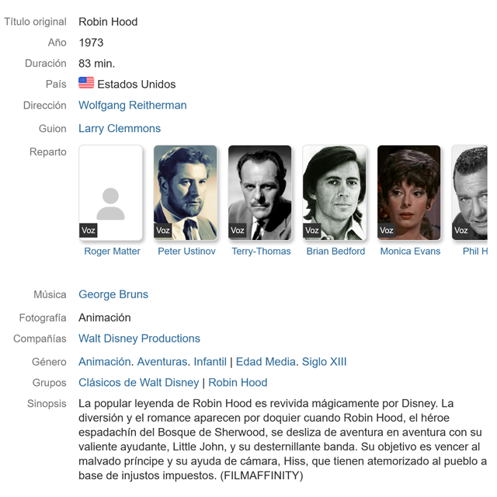Open director Wolfgang Reitherman's page
Screen dimensions: 497x497
coord(133,106)
